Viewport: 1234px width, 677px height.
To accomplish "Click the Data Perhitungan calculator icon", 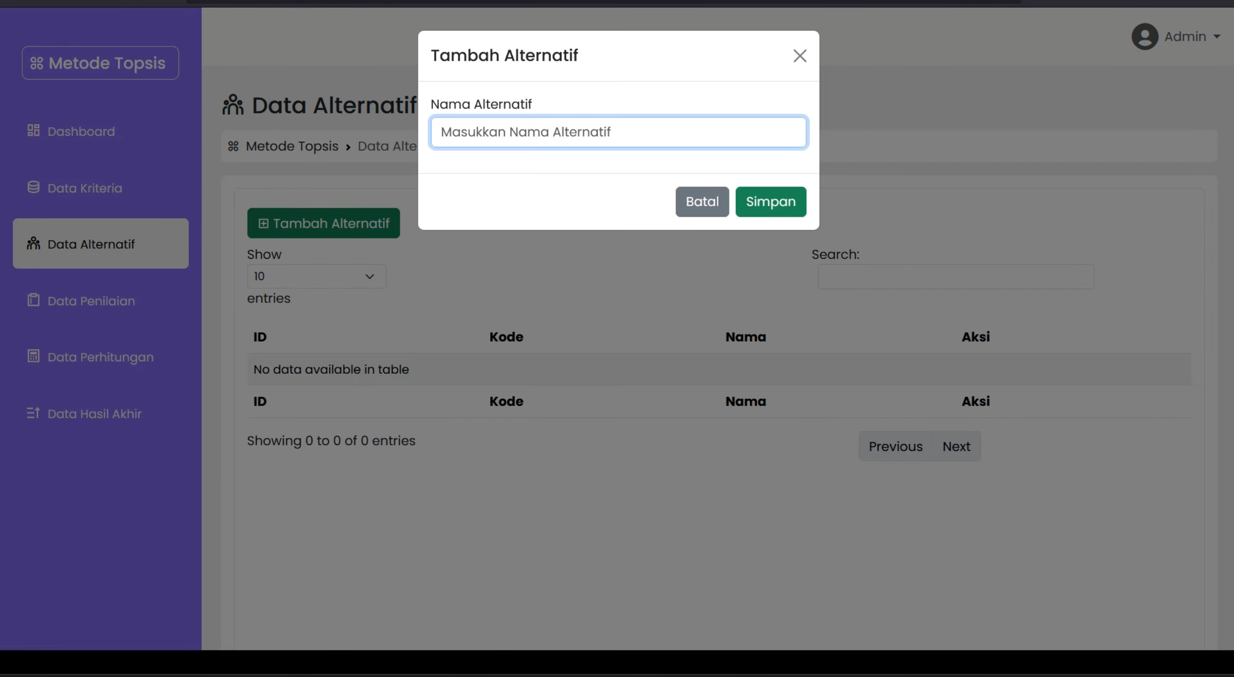I will 33,356.
